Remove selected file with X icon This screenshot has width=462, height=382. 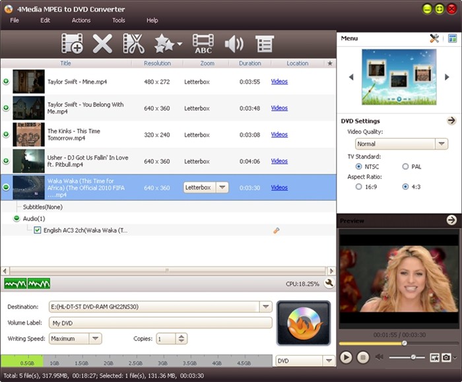[x=102, y=44]
